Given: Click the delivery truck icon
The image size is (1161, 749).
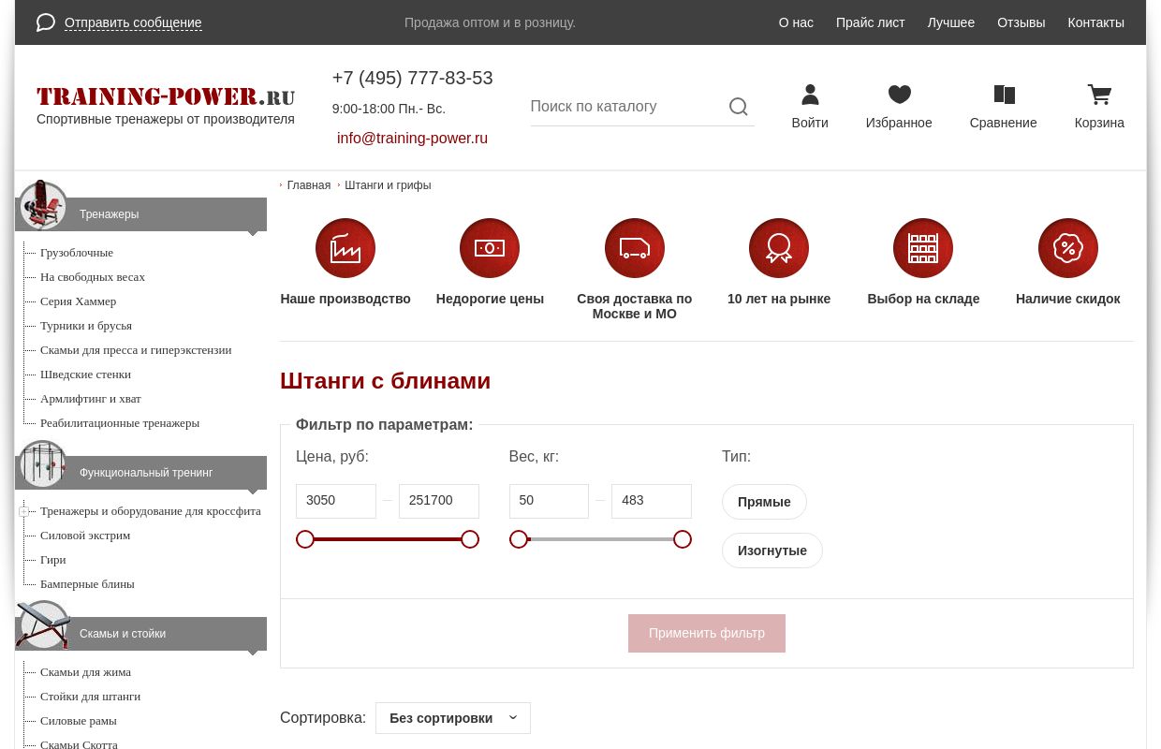Looking at the screenshot, I should [x=635, y=248].
